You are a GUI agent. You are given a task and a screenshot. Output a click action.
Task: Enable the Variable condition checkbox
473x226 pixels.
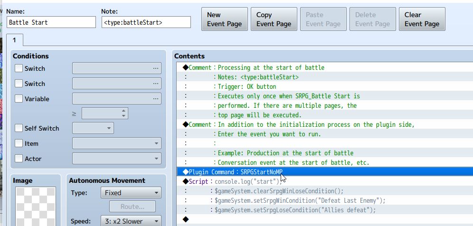19,99
